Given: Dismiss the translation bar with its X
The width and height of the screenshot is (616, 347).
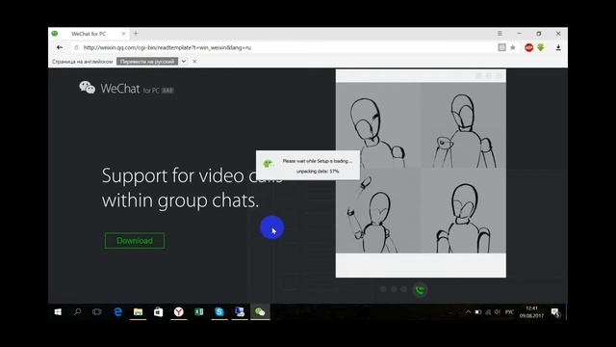Looking at the screenshot, I should click(x=194, y=62).
